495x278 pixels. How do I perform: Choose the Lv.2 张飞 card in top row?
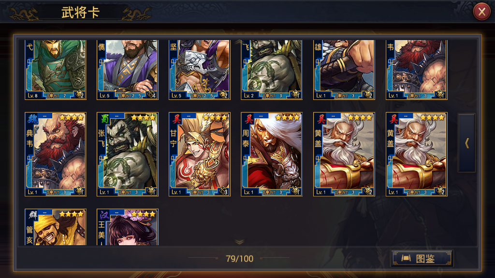pyautogui.click(x=272, y=69)
